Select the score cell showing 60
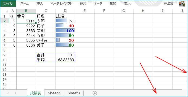Viewport: 188px width, 97px height. [65, 21]
